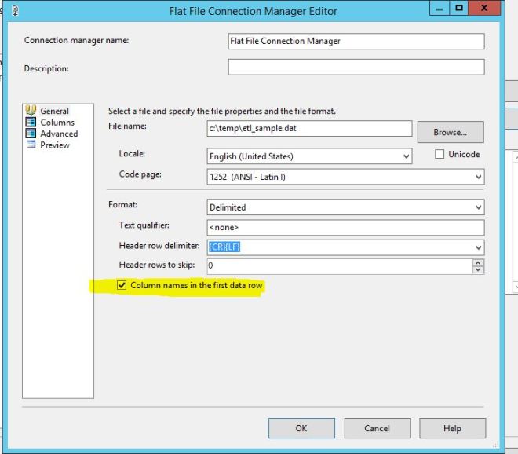The image size is (518, 454).
Task: Expand the Locale dropdown
Action: [x=406, y=157]
